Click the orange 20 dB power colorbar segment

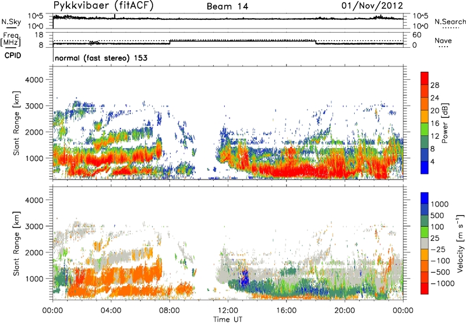click(425, 104)
